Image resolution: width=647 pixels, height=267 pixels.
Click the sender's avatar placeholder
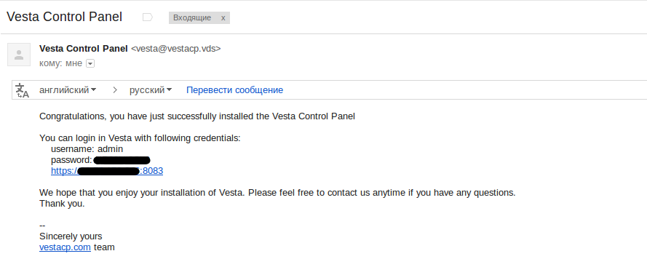[x=19, y=55]
